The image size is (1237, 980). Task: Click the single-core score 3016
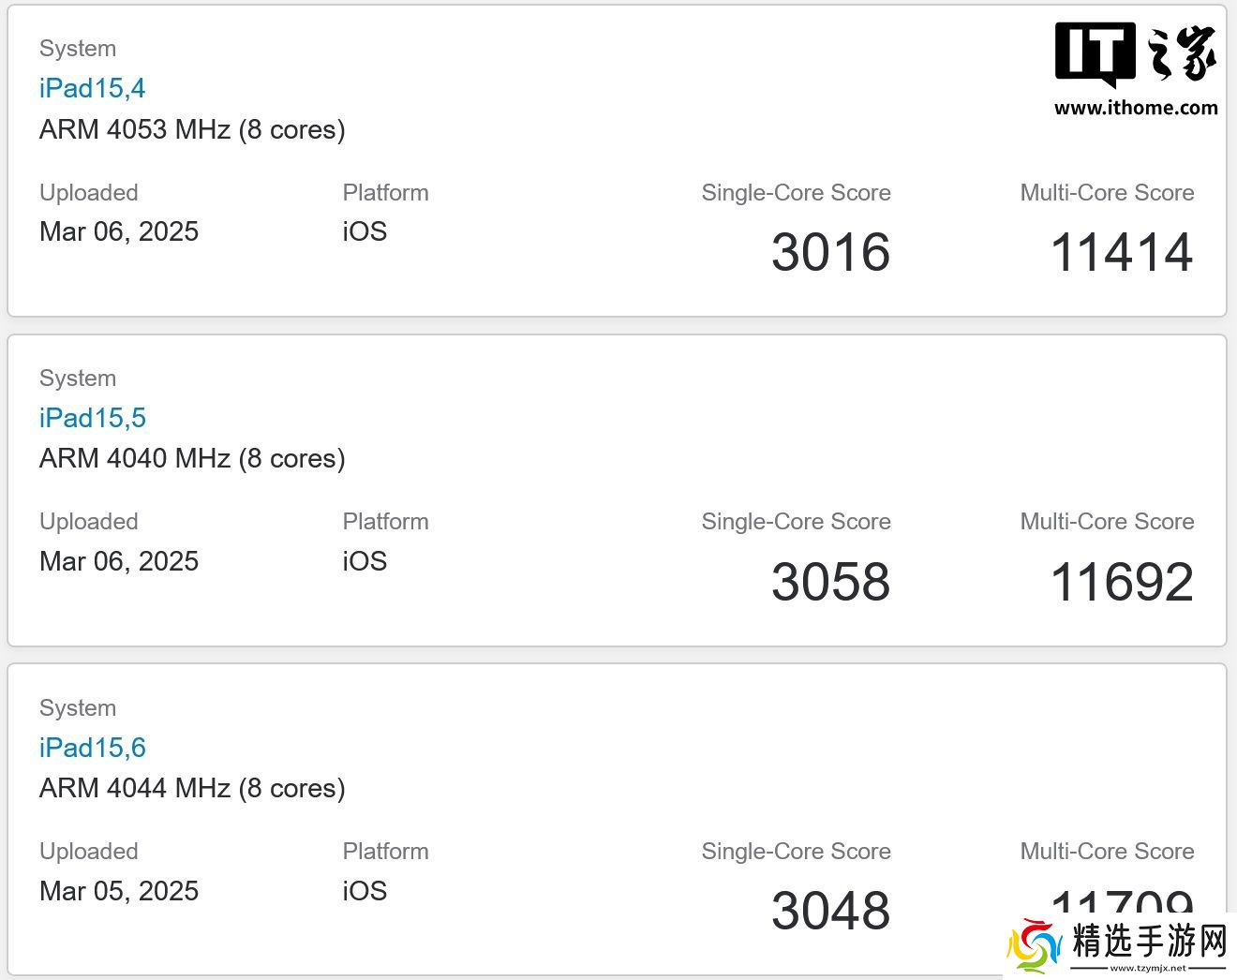click(830, 252)
